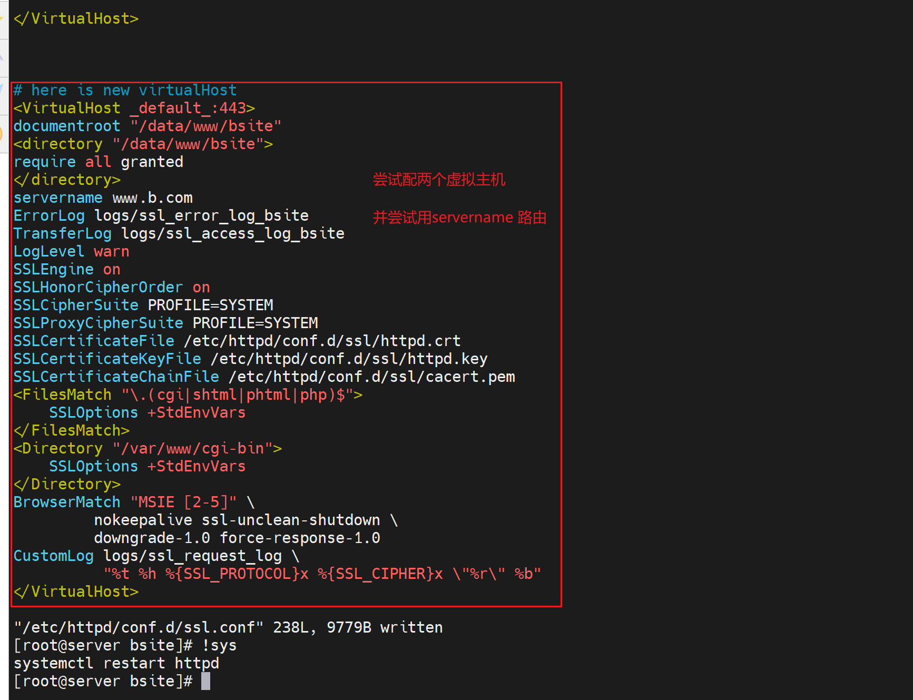Viewport: 913px width, 700px height.
Task: Click the SSLCertificateFile httpd.crt path
Action: [x=322, y=341]
